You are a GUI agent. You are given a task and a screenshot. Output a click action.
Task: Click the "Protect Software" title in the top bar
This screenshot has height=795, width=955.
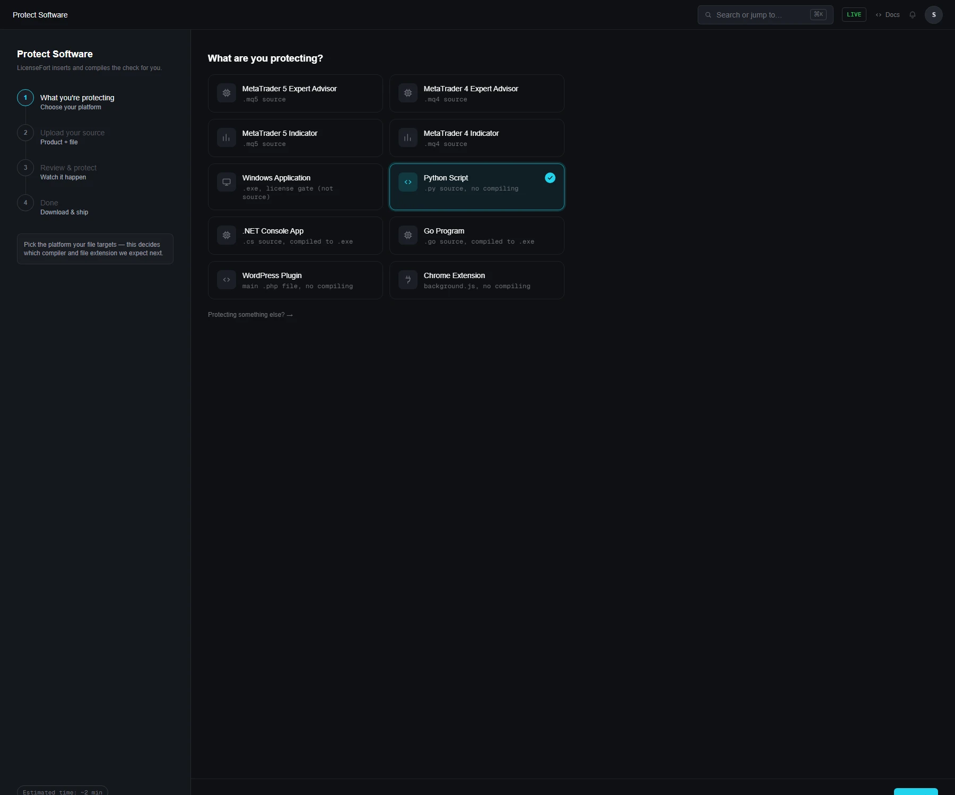coord(40,15)
